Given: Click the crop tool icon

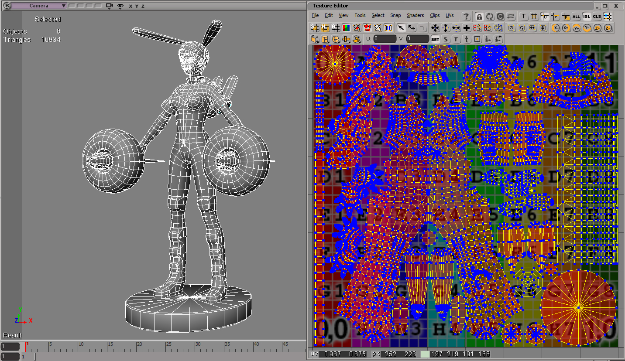Looking at the screenshot, I should (422, 28).
